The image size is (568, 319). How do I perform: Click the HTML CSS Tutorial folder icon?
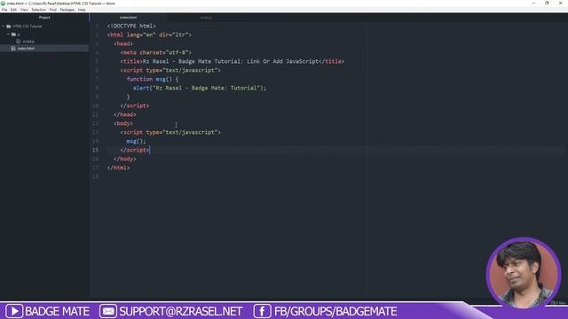(x=9, y=27)
